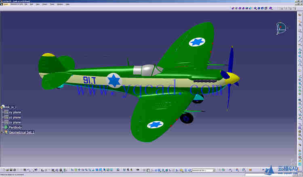Click the Fit All In icon

[76, 170]
